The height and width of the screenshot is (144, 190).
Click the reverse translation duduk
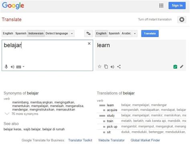point(125,132)
